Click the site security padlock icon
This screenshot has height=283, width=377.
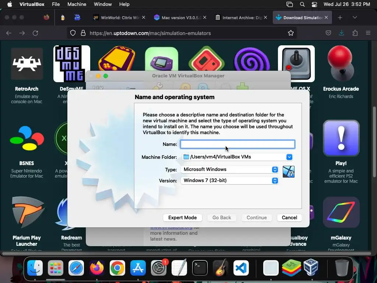pos(83,33)
